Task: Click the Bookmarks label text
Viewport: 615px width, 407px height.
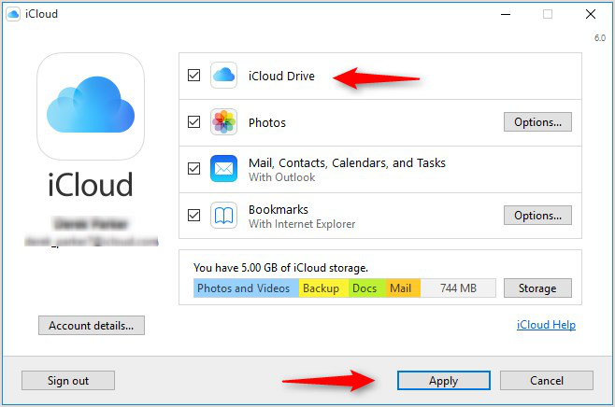Action: click(x=279, y=210)
